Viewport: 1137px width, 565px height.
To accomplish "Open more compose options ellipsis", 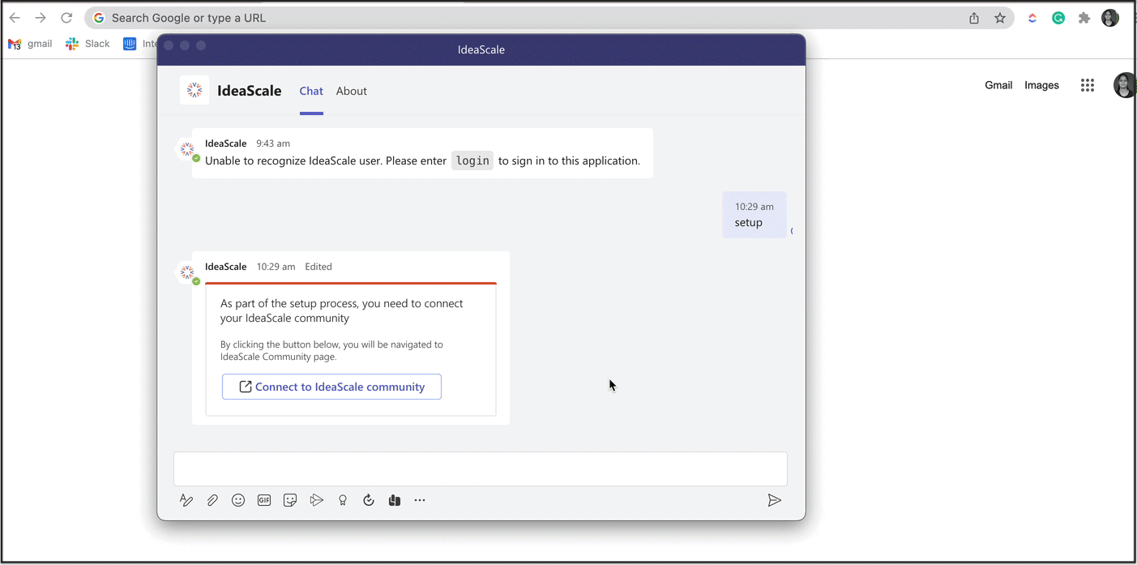I will tap(420, 500).
